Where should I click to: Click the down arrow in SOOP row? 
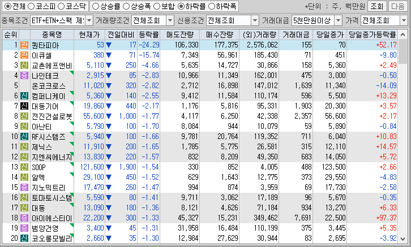point(109,167)
